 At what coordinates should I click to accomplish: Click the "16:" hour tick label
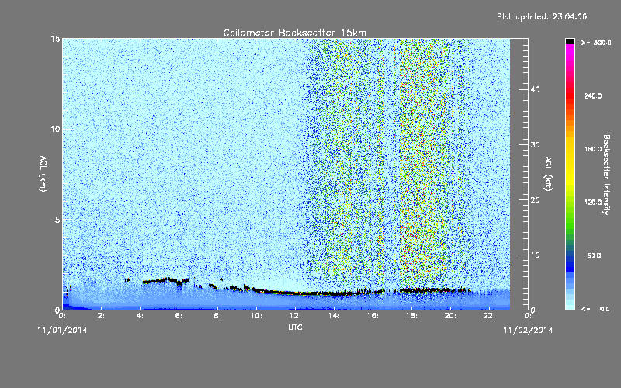[373, 316]
